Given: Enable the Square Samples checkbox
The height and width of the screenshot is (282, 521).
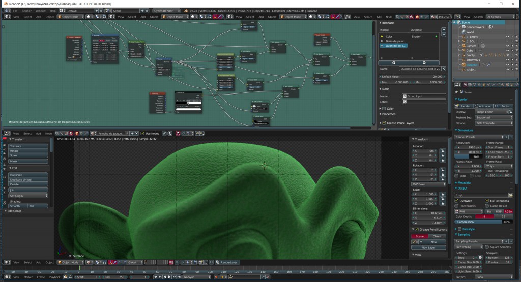Looking at the screenshot, I should (x=487, y=247).
